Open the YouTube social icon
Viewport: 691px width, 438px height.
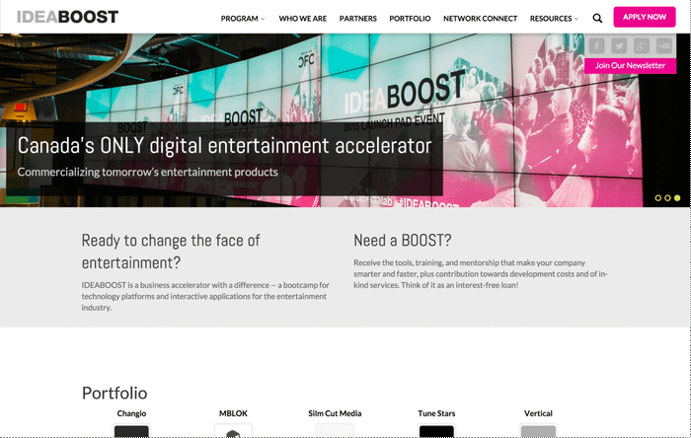coord(663,45)
